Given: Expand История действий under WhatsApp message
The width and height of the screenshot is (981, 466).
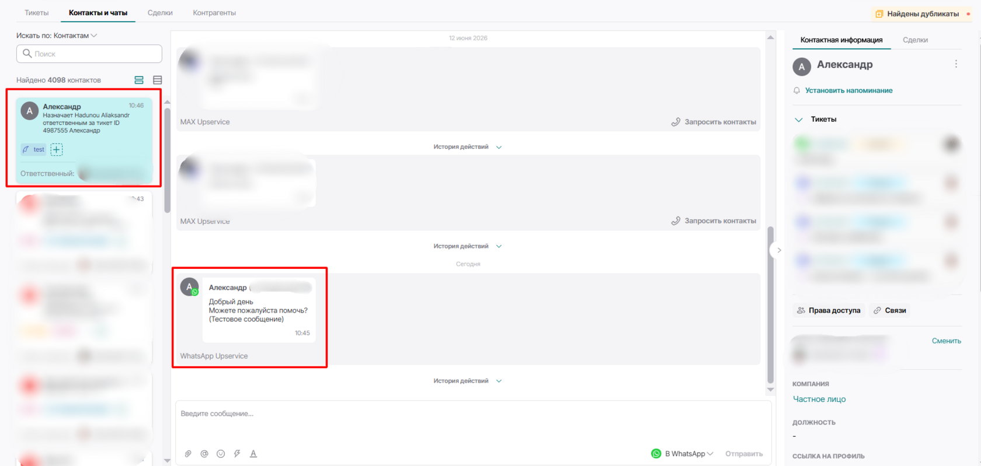Looking at the screenshot, I should (467, 381).
